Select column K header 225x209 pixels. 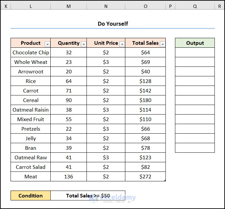[x=6, y=6]
